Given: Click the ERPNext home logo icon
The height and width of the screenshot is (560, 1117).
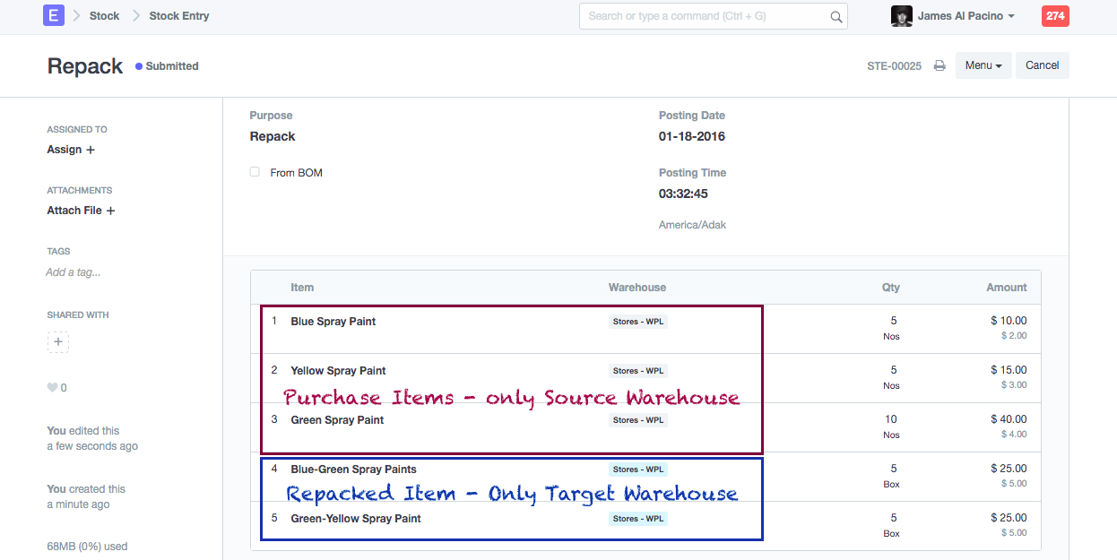Looking at the screenshot, I should (x=54, y=15).
